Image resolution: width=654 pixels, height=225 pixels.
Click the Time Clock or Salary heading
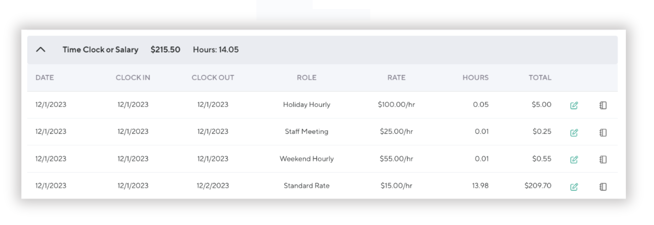(100, 50)
